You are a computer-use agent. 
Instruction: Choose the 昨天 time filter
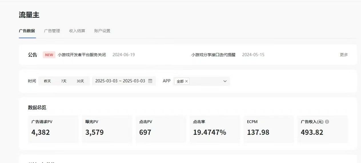(x=47, y=81)
